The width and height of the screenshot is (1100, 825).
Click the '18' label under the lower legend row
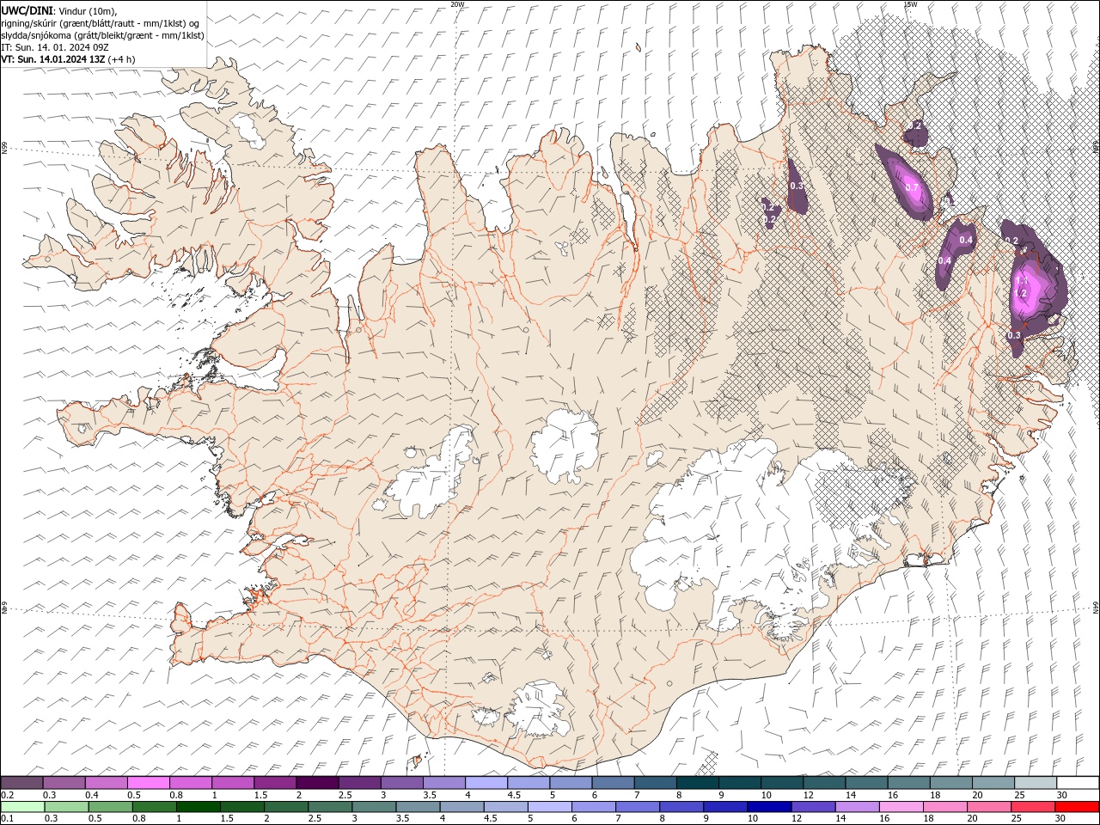click(930, 819)
